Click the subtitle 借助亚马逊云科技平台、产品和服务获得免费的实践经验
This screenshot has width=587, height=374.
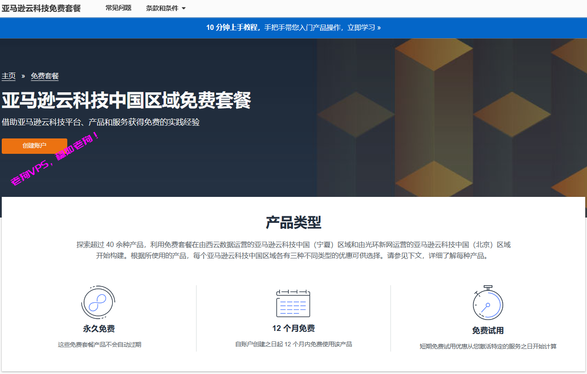click(101, 122)
